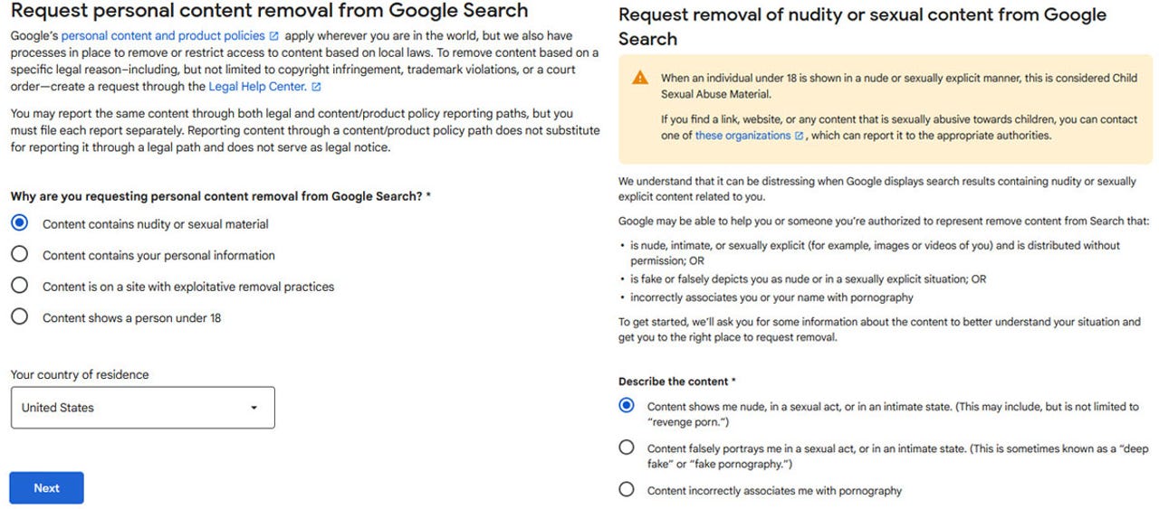
Task: Select "Content shows a person under 18"
Action: coord(20,317)
